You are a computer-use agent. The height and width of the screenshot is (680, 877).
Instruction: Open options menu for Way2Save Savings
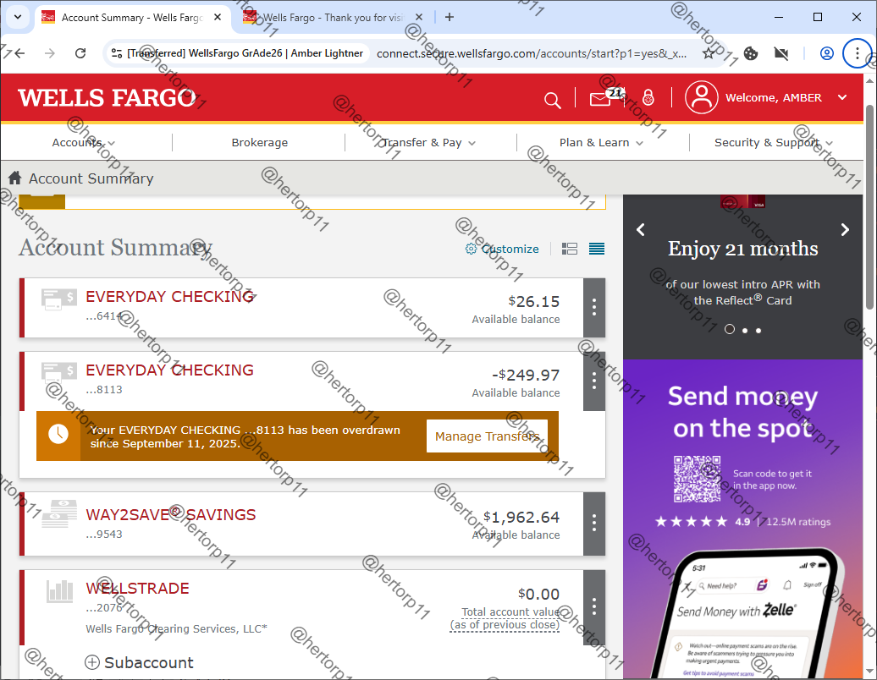tap(594, 524)
